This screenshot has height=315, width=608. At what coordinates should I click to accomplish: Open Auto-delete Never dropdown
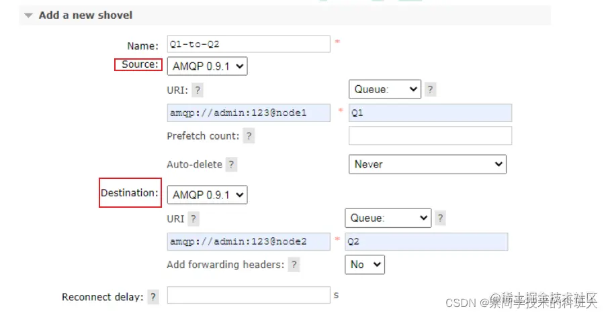[x=427, y=164]
